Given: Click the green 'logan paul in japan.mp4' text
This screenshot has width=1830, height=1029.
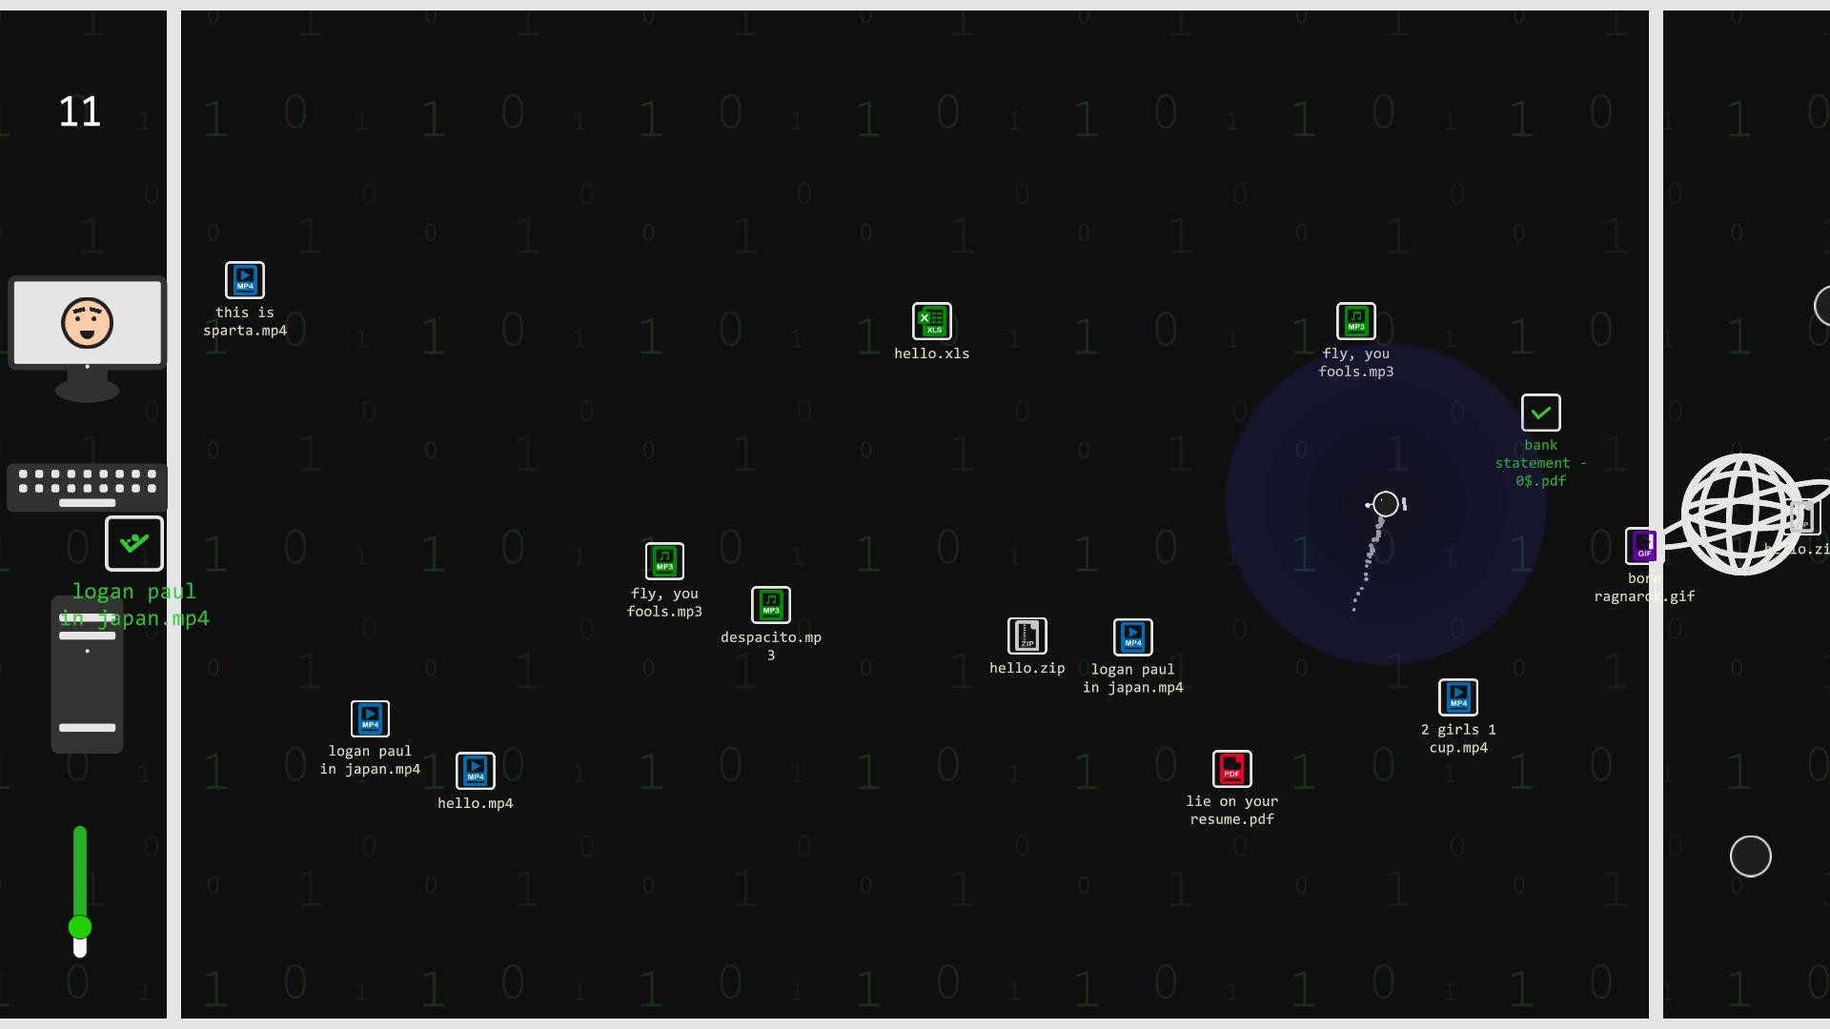Looking at the screenshot, I should tap(134, 605).
